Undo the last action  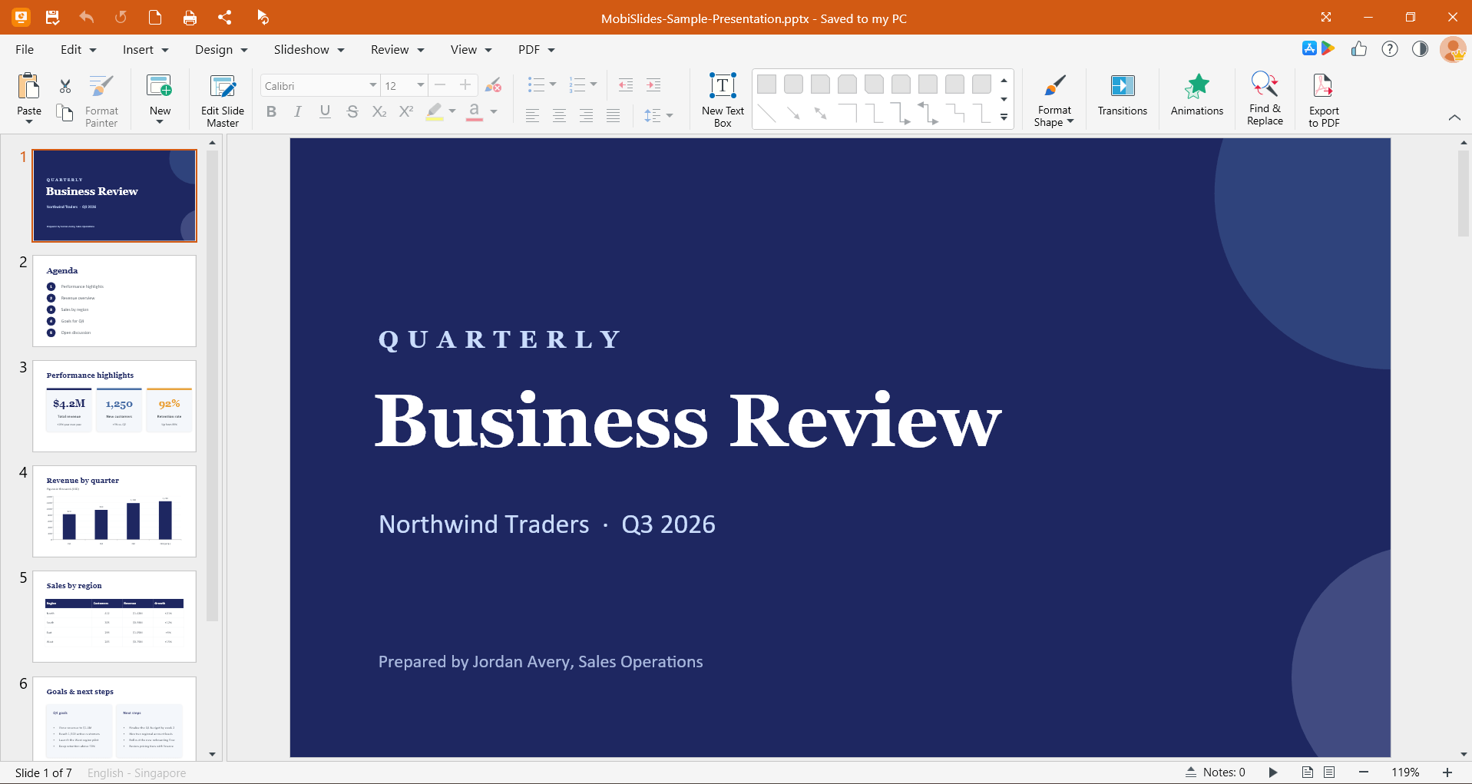[86, 17]
